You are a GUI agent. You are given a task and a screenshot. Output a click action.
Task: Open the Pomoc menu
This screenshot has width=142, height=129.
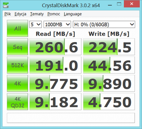(x=54, y=14)
